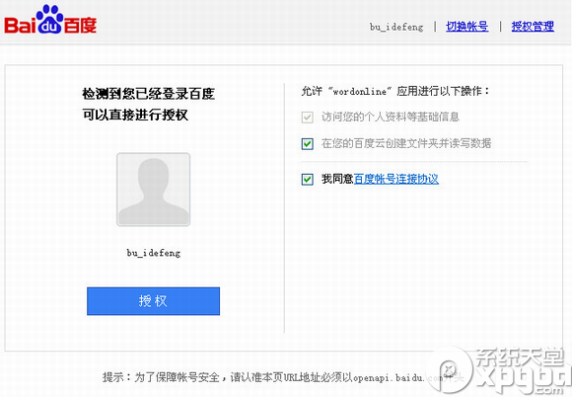This screenshot has height=397, width=572.
Task: Click 允许 wordonline 应用进行以下操作 text
Action: click(x=395, y=91)
